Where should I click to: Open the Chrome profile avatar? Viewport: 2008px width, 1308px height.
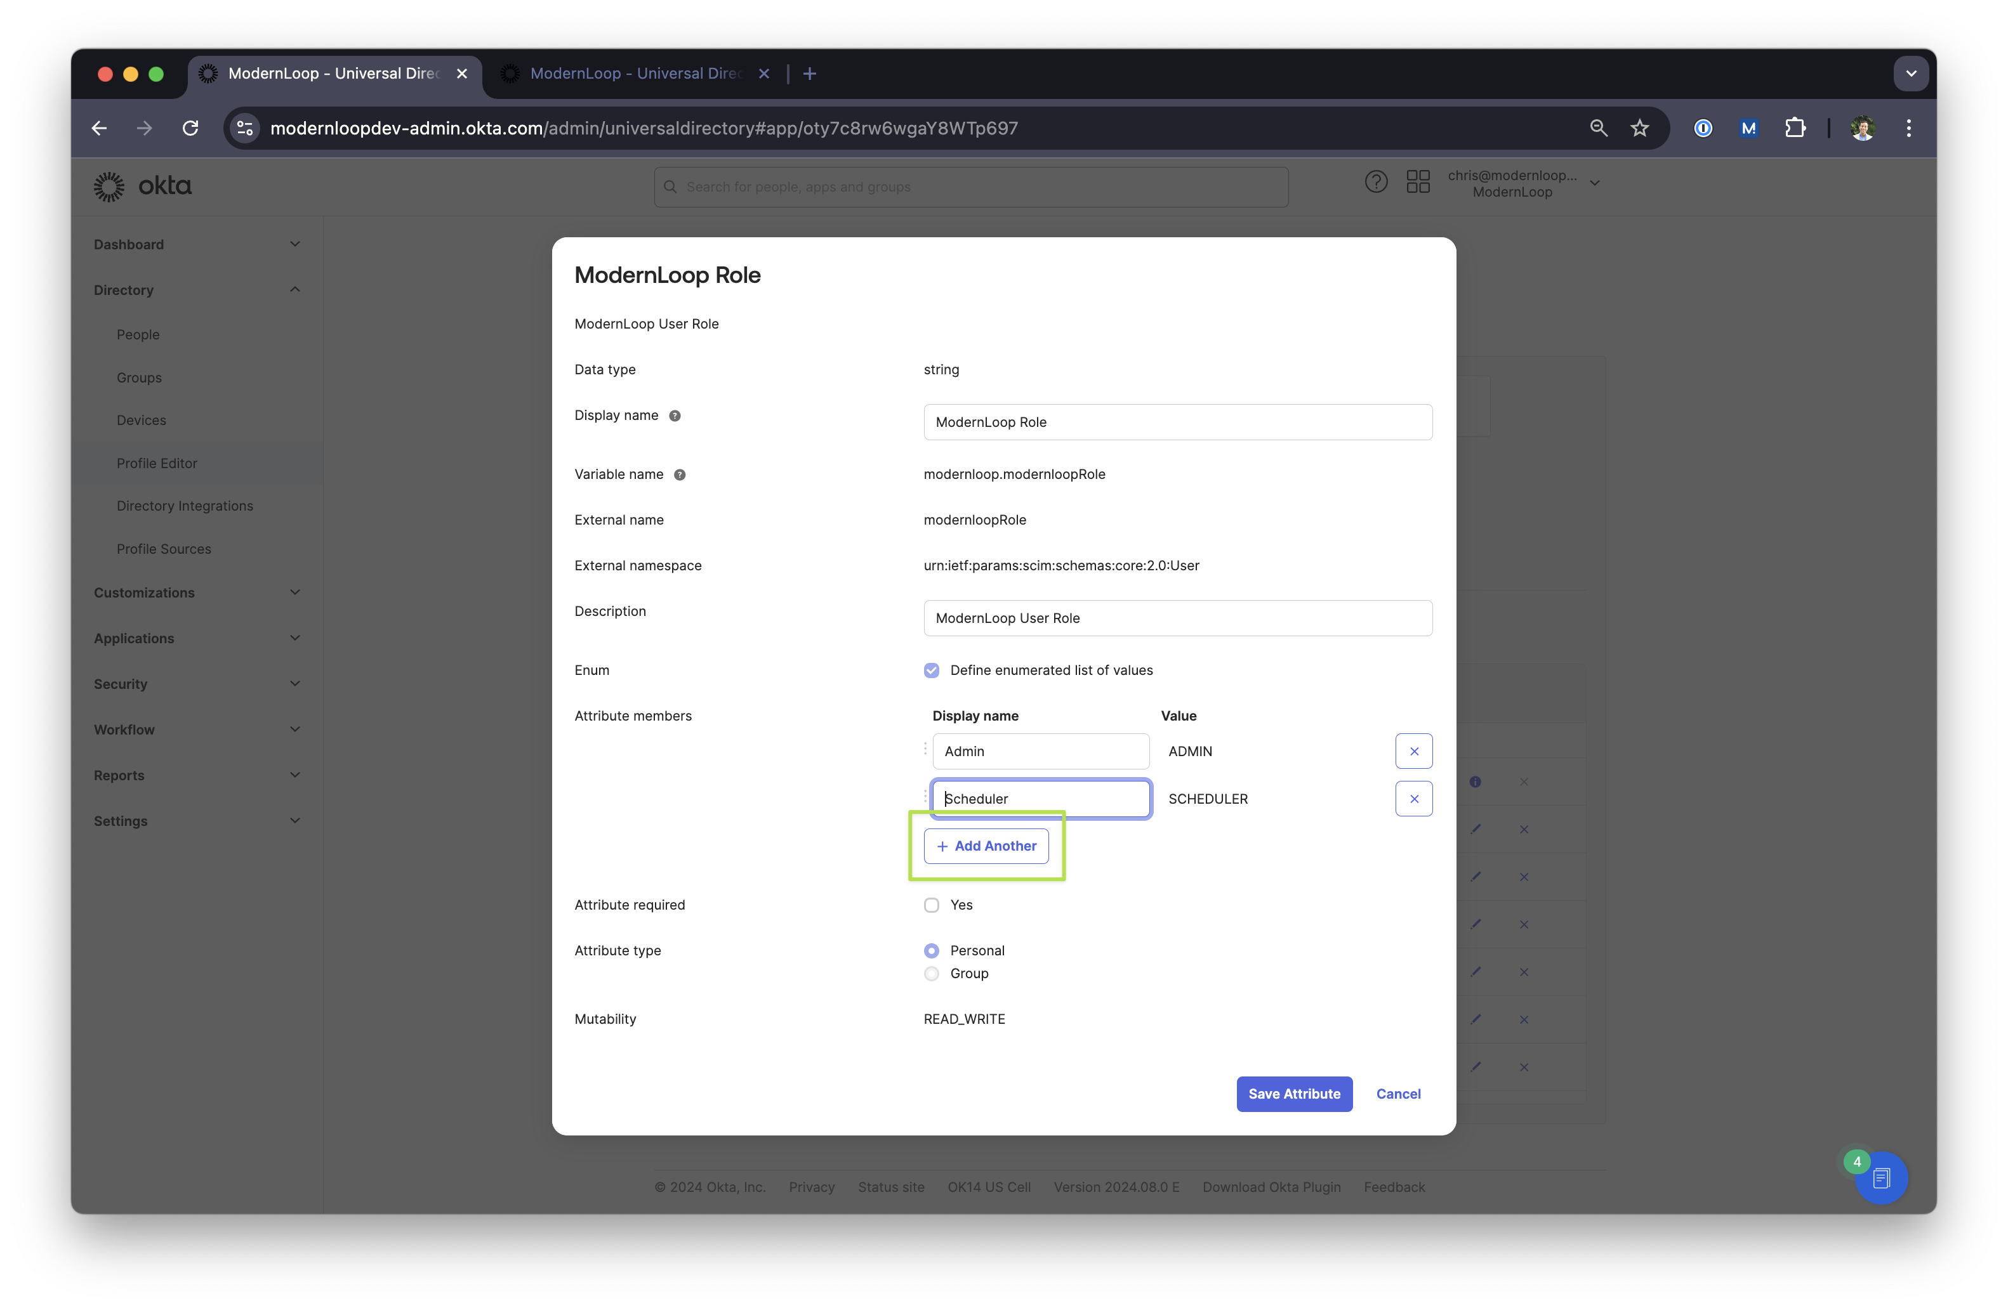[1863, 128]
